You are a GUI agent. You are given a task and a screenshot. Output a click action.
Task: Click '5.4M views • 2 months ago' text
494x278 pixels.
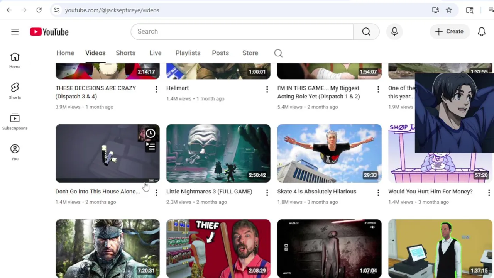click(x=308, y=107)
